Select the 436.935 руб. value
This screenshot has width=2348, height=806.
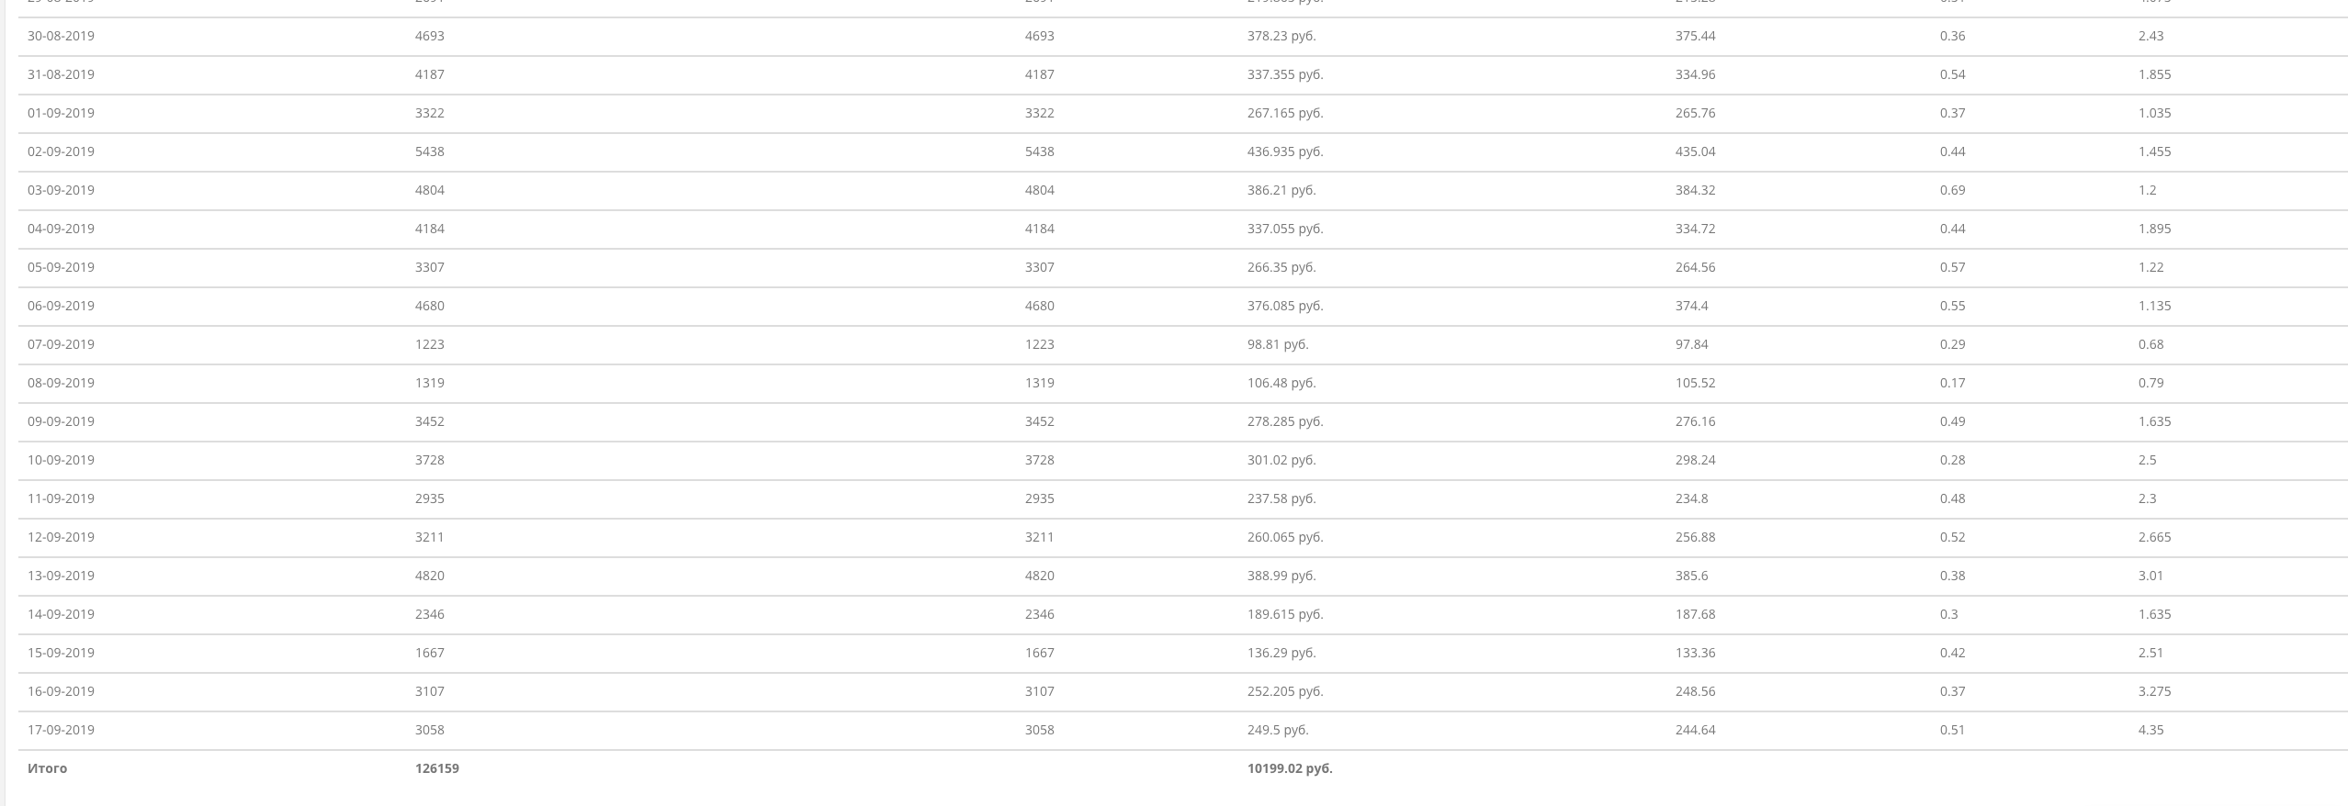(1284, 151)
